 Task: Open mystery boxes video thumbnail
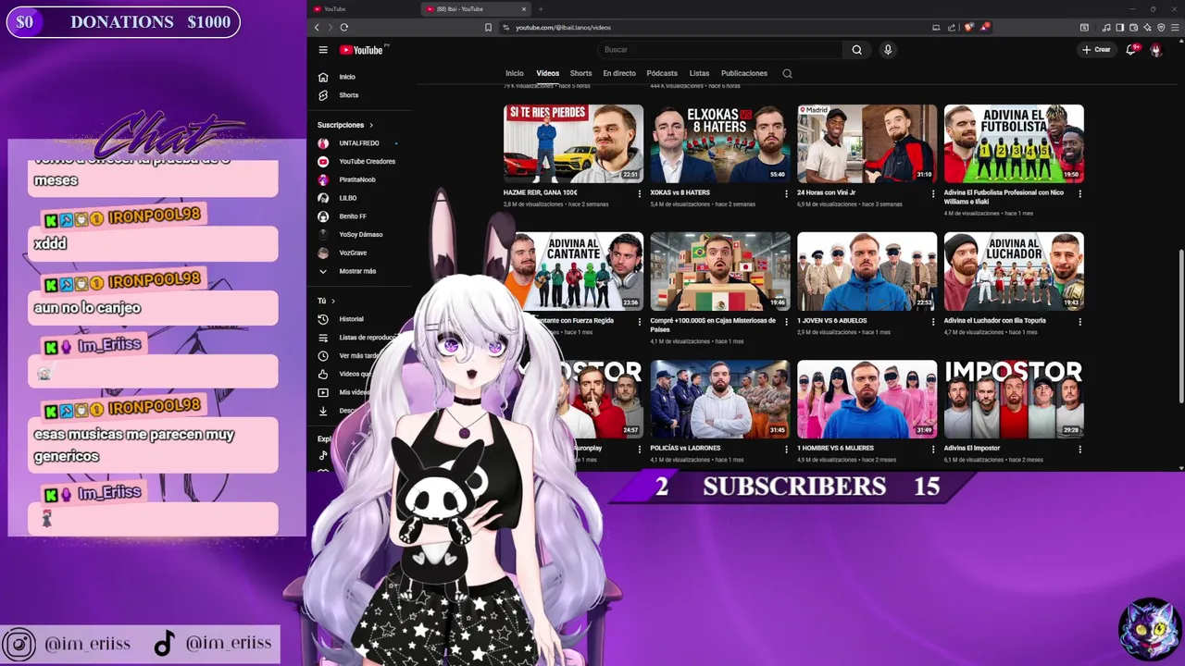(x=720, y=271)
